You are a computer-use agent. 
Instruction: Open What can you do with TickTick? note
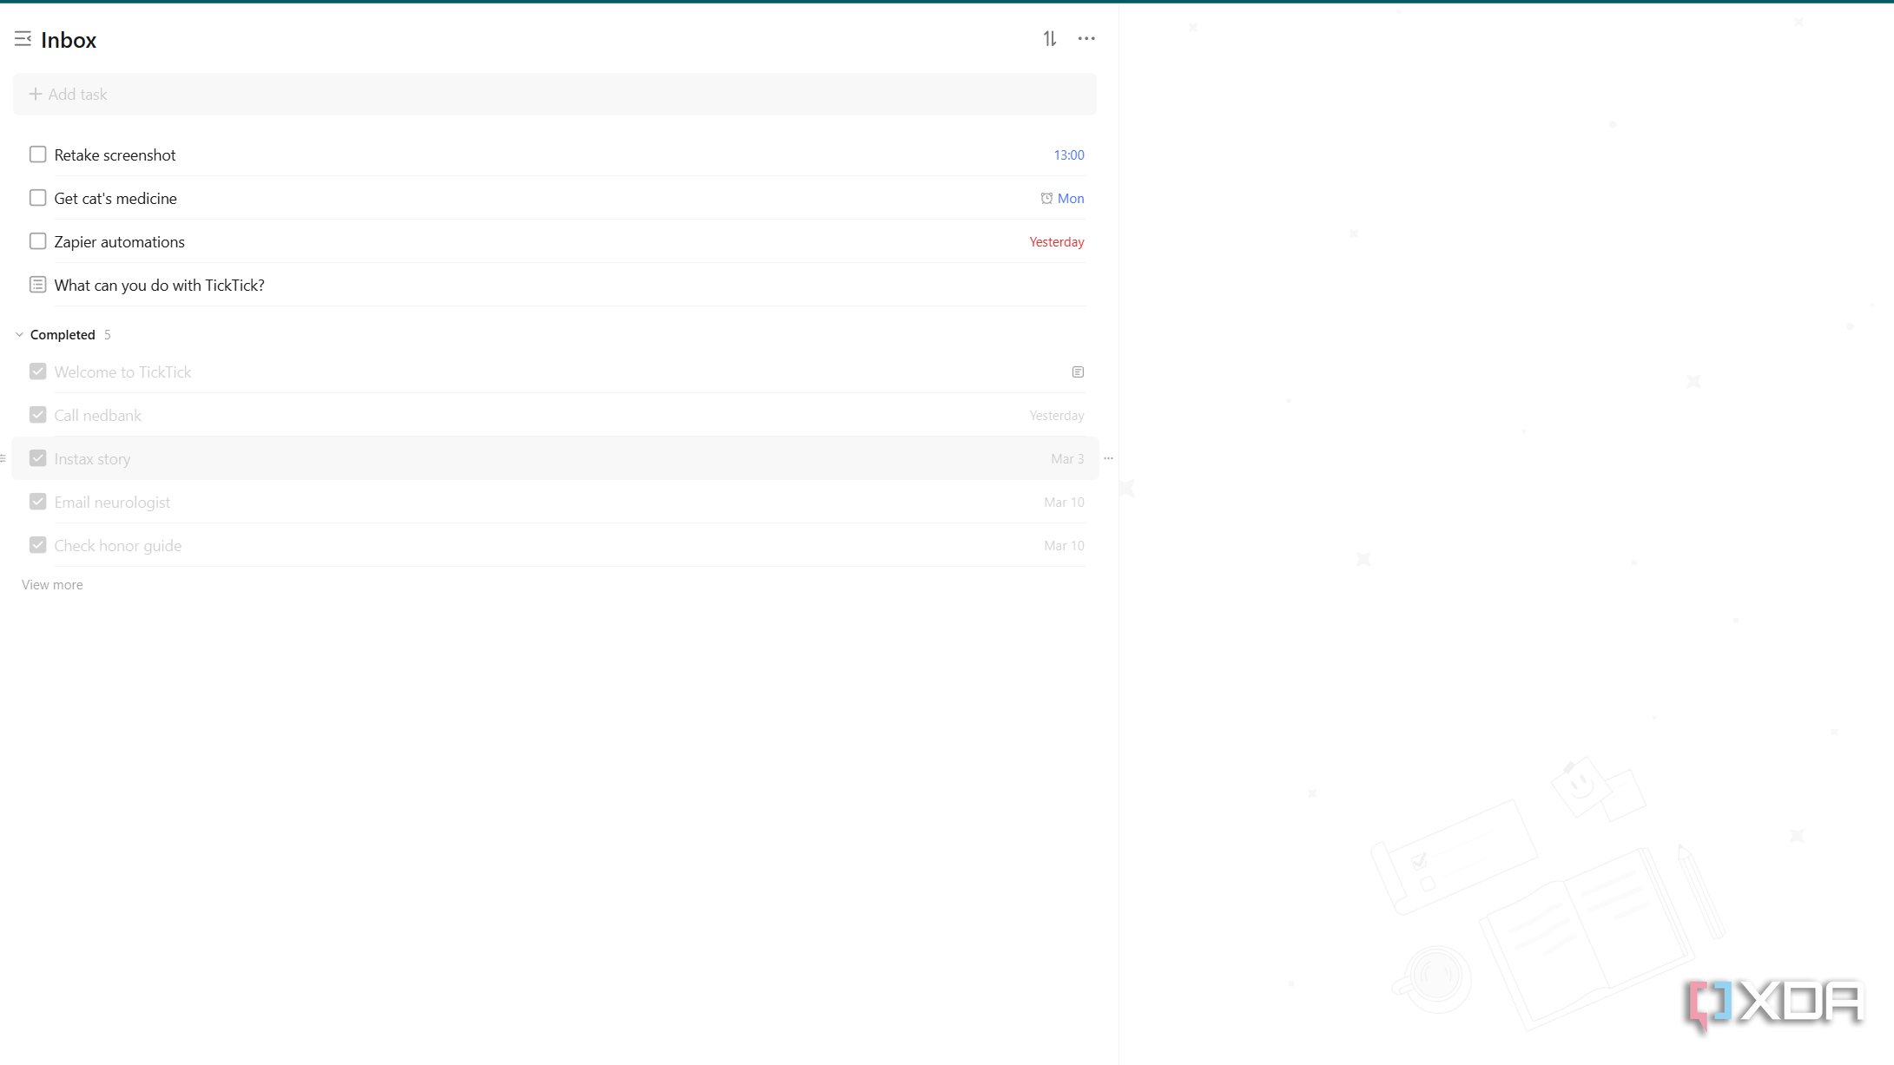point(159,285)
